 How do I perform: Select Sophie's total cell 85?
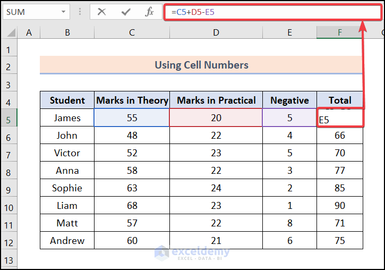(x=340, y=188)
